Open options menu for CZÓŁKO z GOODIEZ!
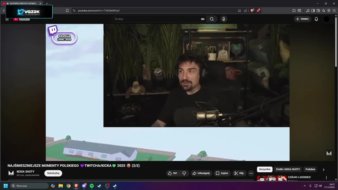Viewport: 338px width, 190px height. pyautogui.click(x=326, y=178)
